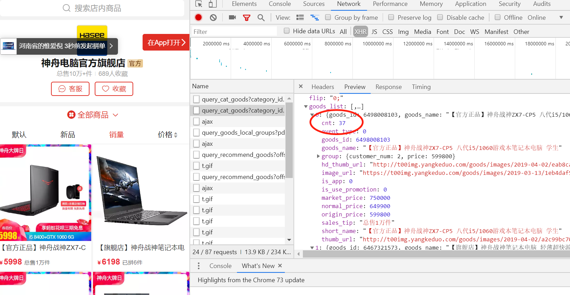The image size is (570, 295).
Task: Open the ¥6198 战神 laptop product thumbnail
Action: click(141, 193)
